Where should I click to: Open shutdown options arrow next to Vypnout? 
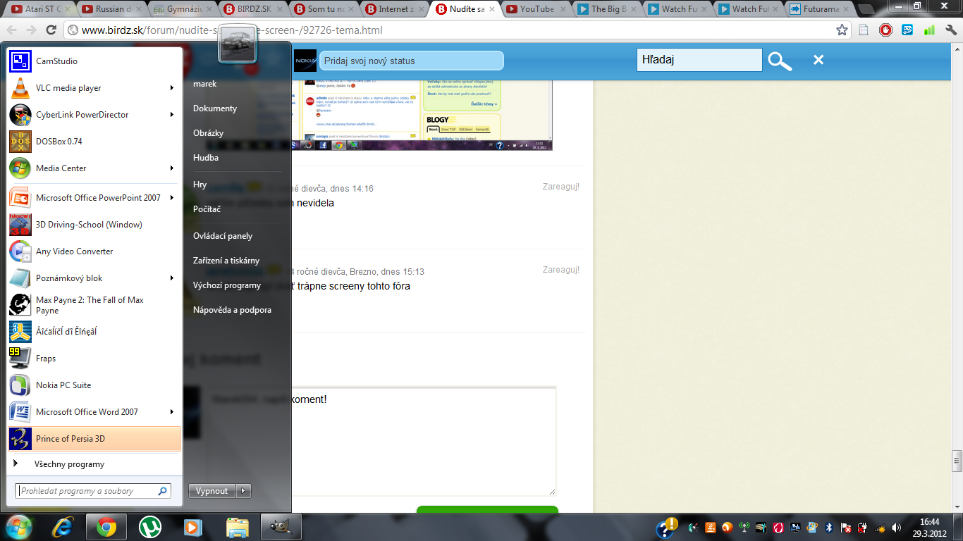tap(243, 491)
